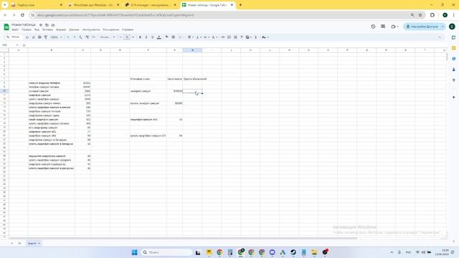Get add-ons with side panel plus
The width and height of the screenshot is (459, 258).
[453, 97]
